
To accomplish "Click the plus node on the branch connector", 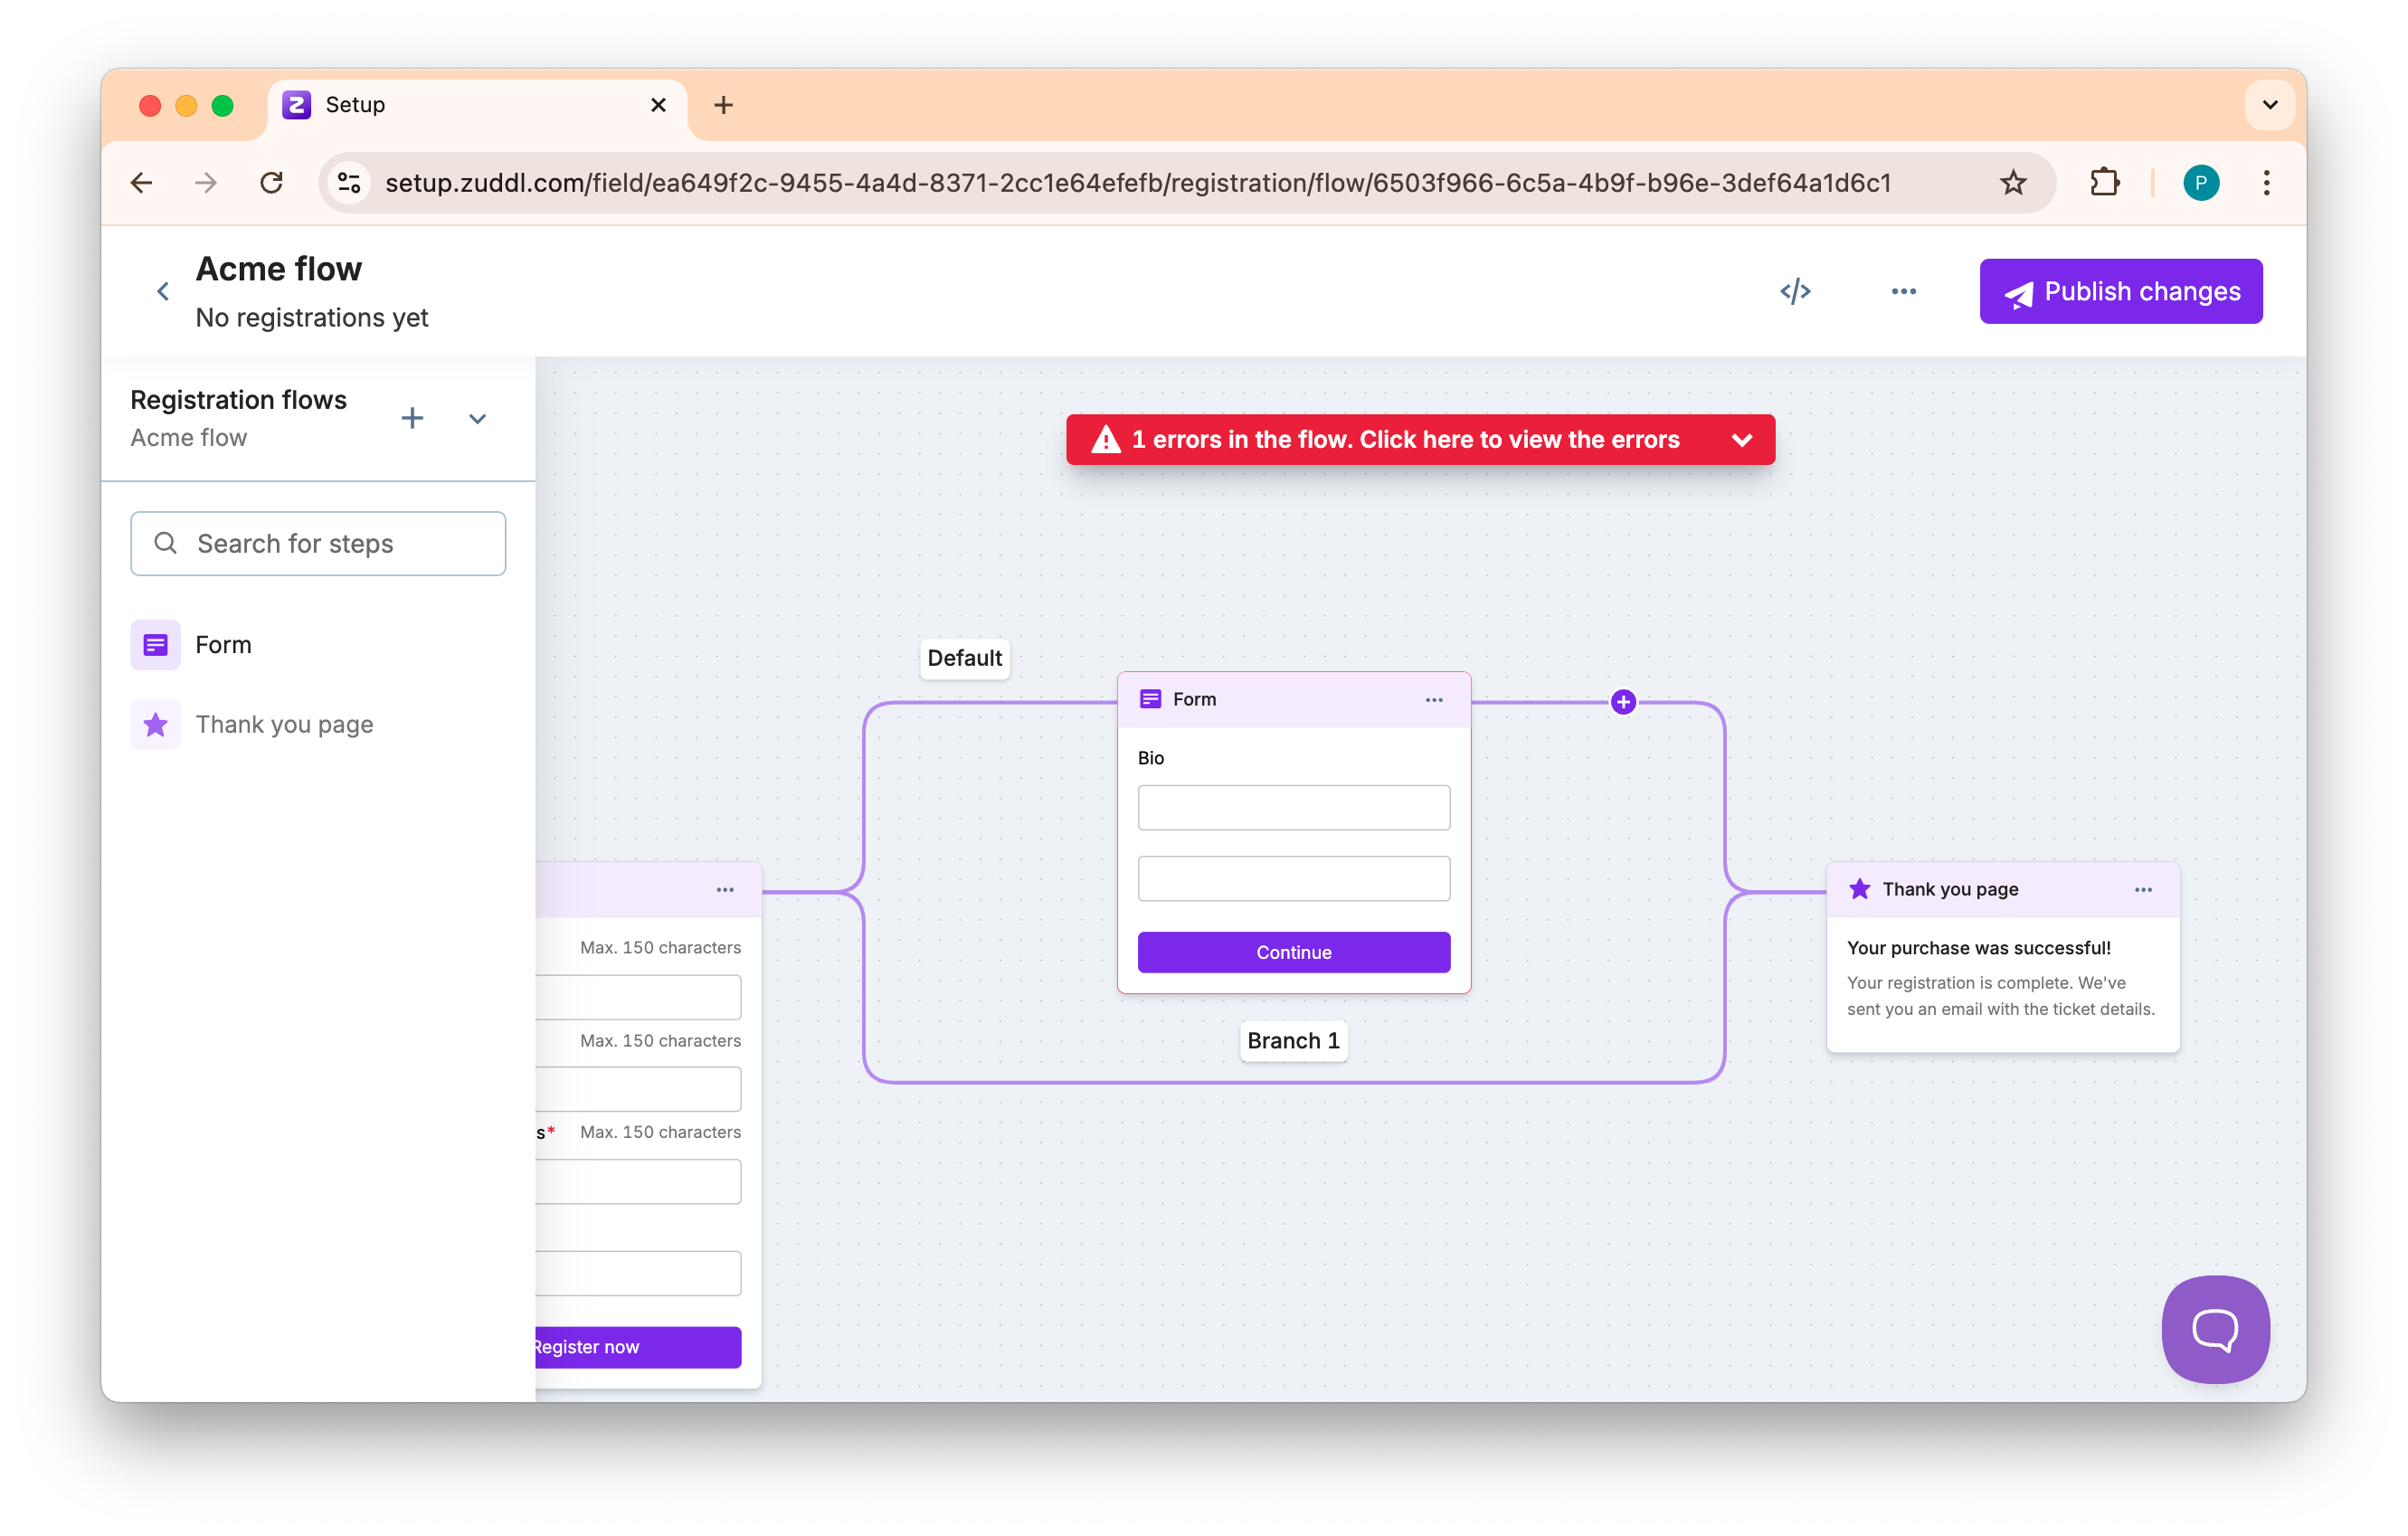I will [1623, 702].
